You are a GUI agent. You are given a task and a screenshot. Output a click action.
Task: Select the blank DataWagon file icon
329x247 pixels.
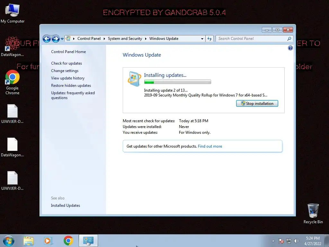click(x=13, y=147)
